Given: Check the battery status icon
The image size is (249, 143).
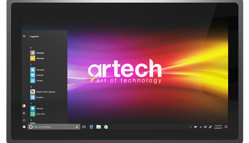Looking at the screenshot, I should (195, 127).
